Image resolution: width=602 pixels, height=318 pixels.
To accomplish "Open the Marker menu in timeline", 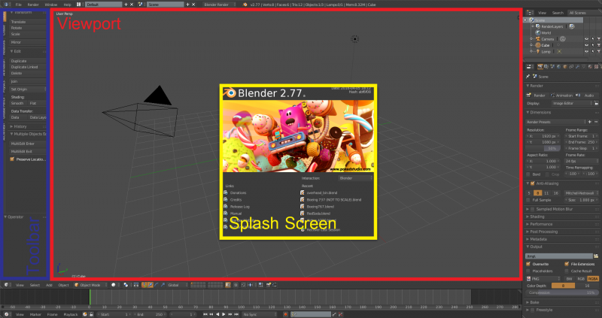I will (x=35, y=314).
